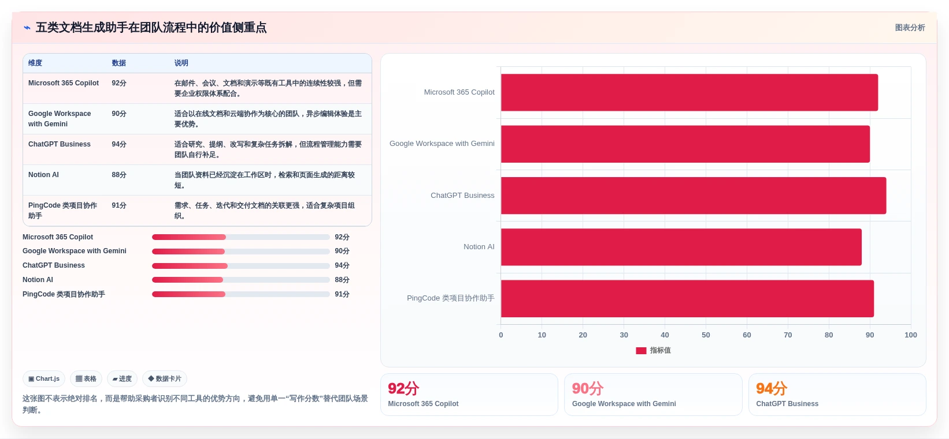Click the Microsoft 365 Copilot progress bar
This screenshot has height=439, width=949.
240,237
